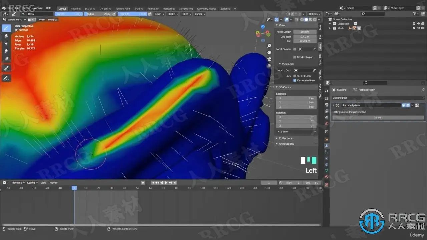Open the Modeling workspace tab

pos(75,9)
